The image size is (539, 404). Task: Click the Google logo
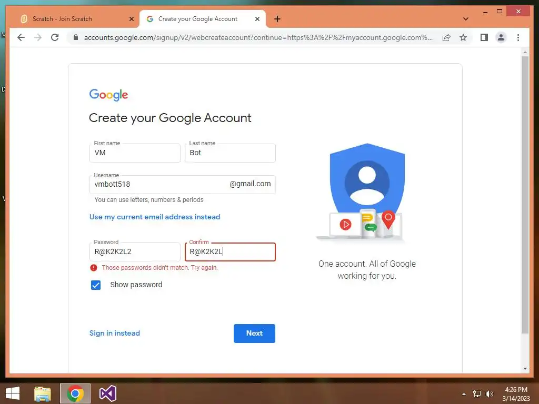pos(108,95)
